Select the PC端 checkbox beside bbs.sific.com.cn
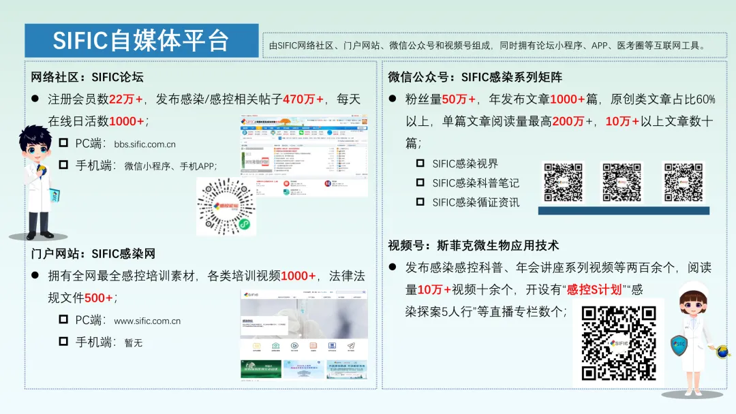This screenshot has width=736, height=414. tap(63, 143)
